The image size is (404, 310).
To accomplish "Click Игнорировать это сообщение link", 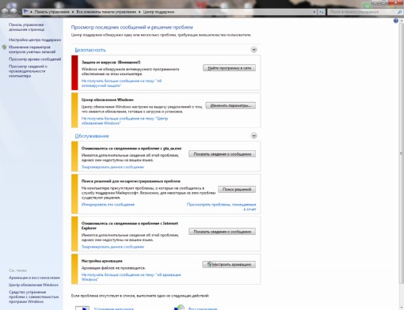I will tap(108, 204).
